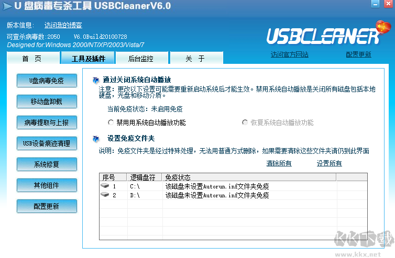
Task: Select the C:\ drive letter cell
Action: point(135,186)
